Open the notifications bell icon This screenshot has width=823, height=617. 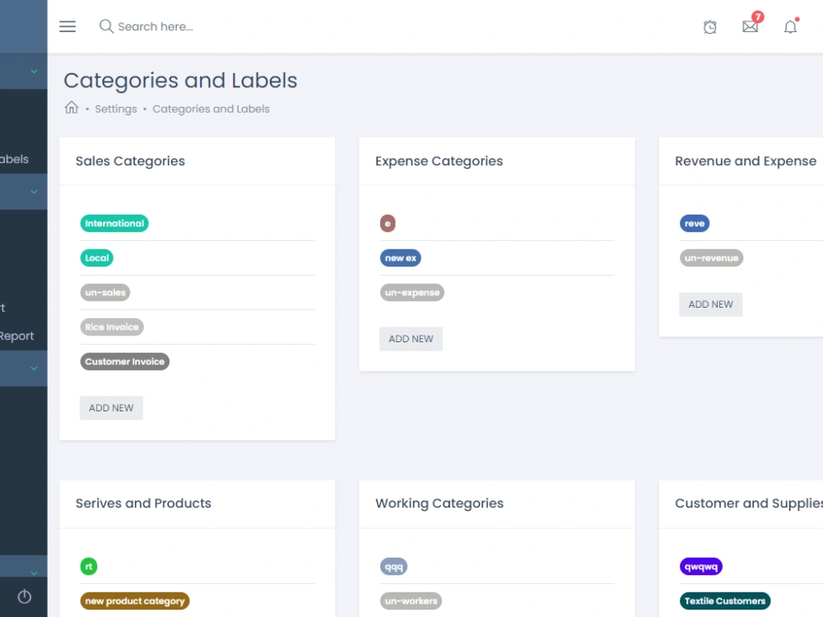tap(790, 26)
